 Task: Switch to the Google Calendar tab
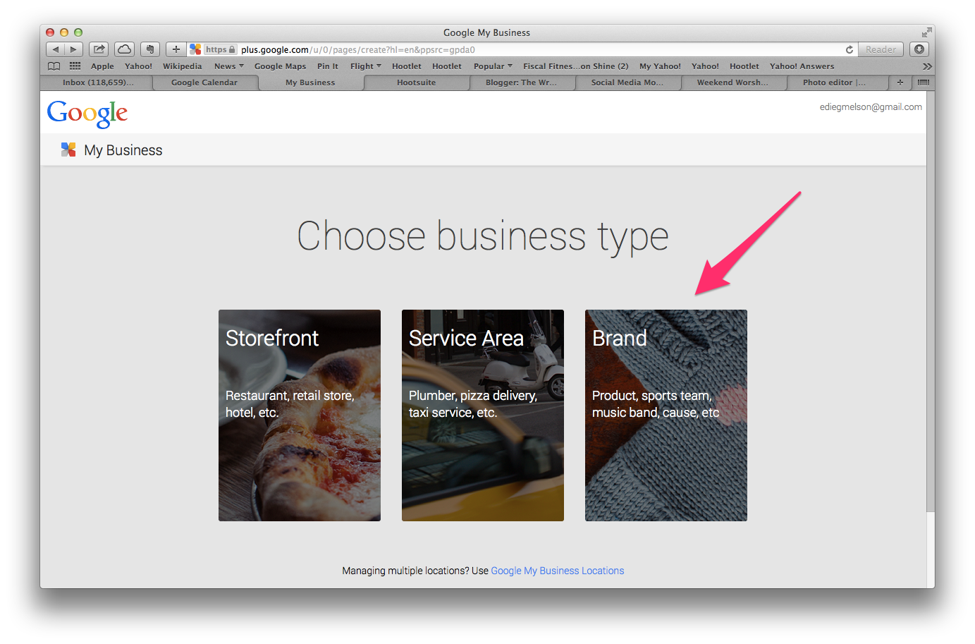204,83
